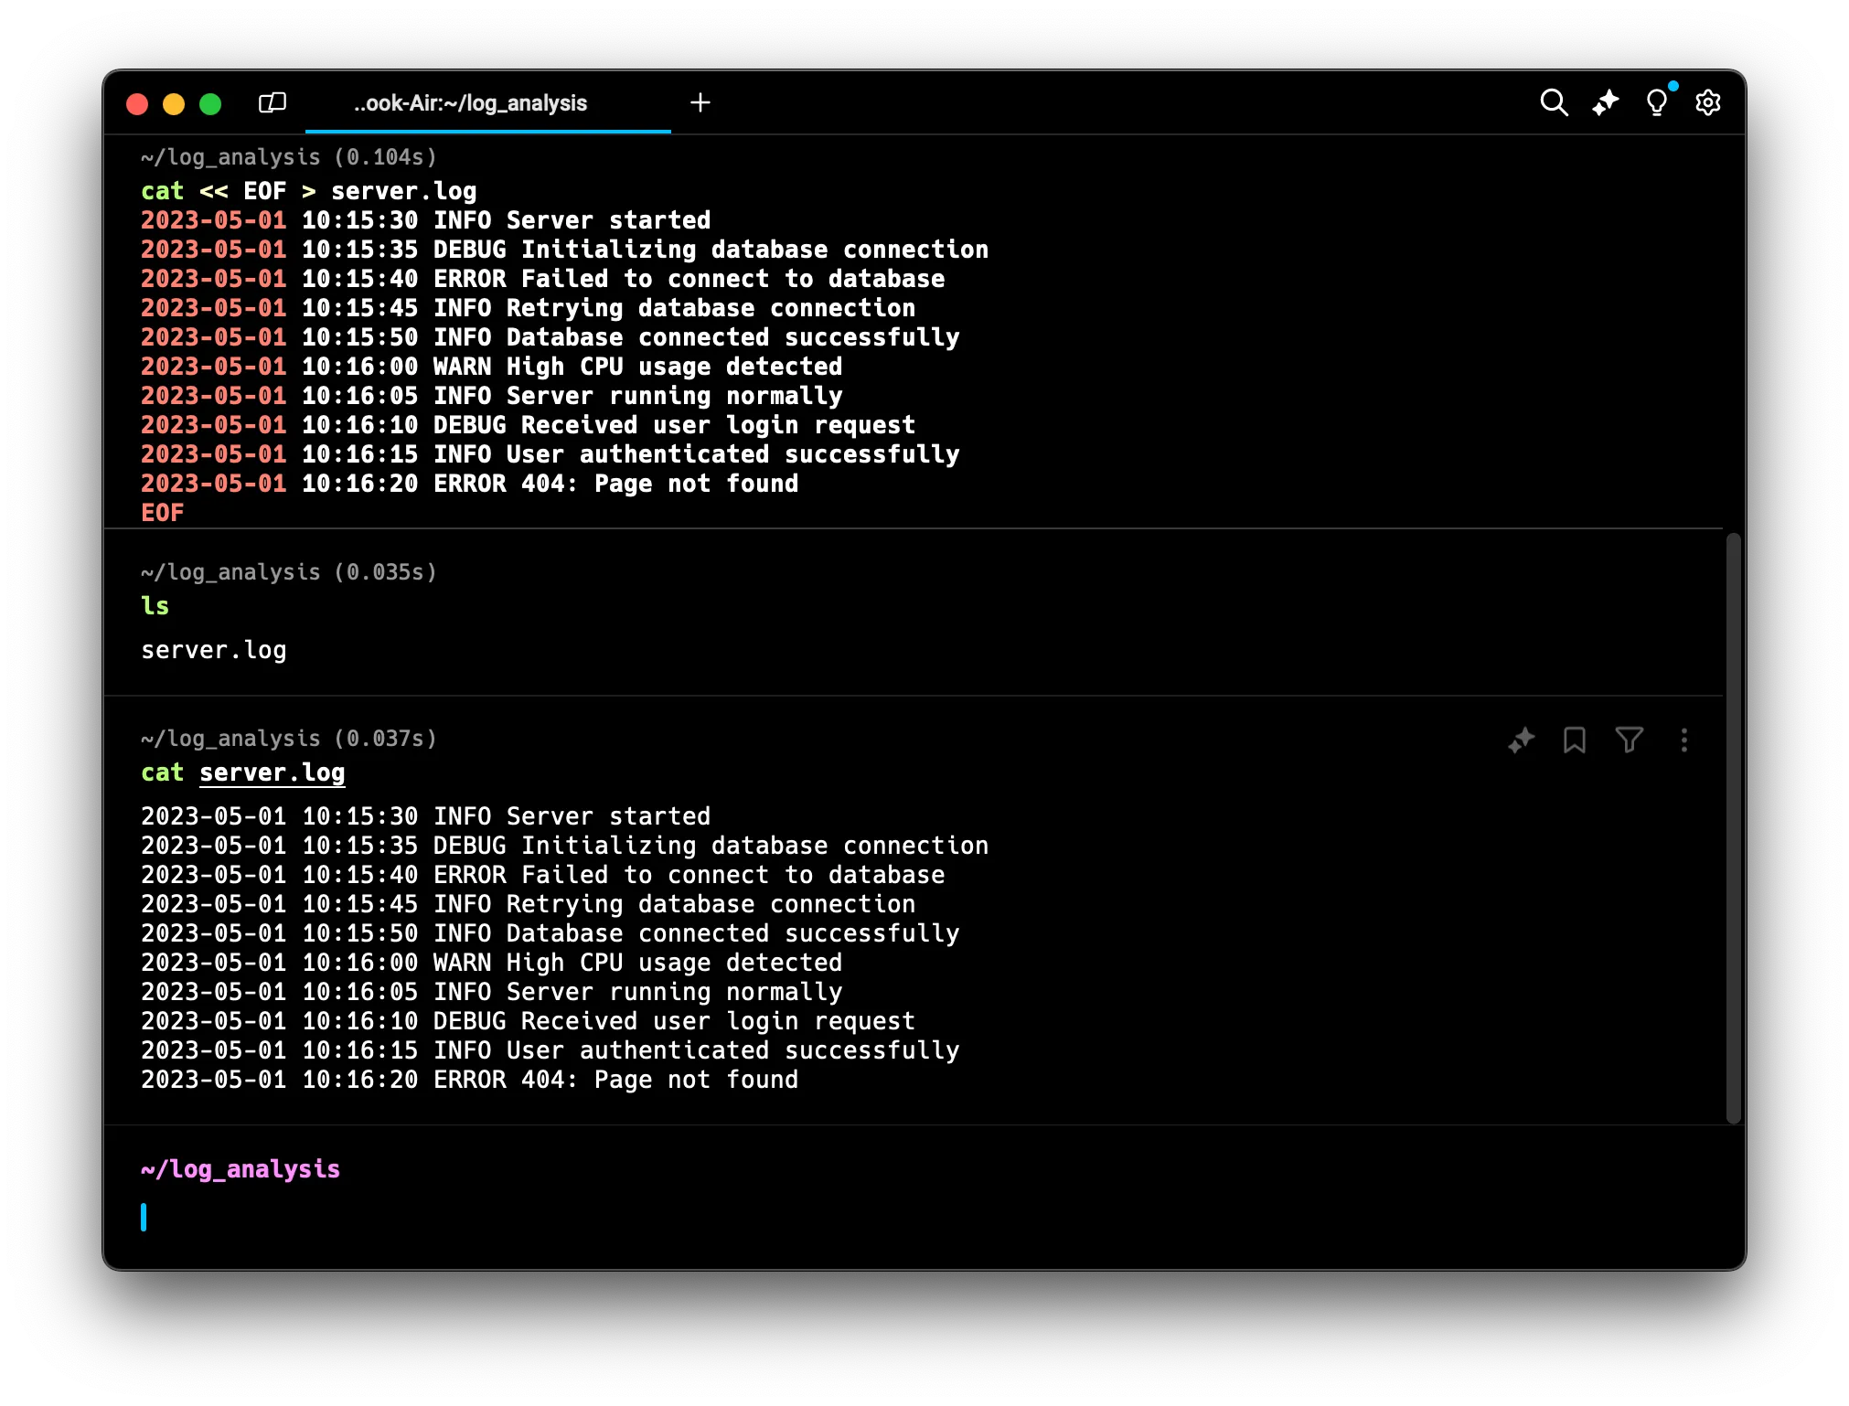Click underlined server.log file link
Image resolution: width=1849 pixels, height=1406 pixels.
tap(272, 772)
